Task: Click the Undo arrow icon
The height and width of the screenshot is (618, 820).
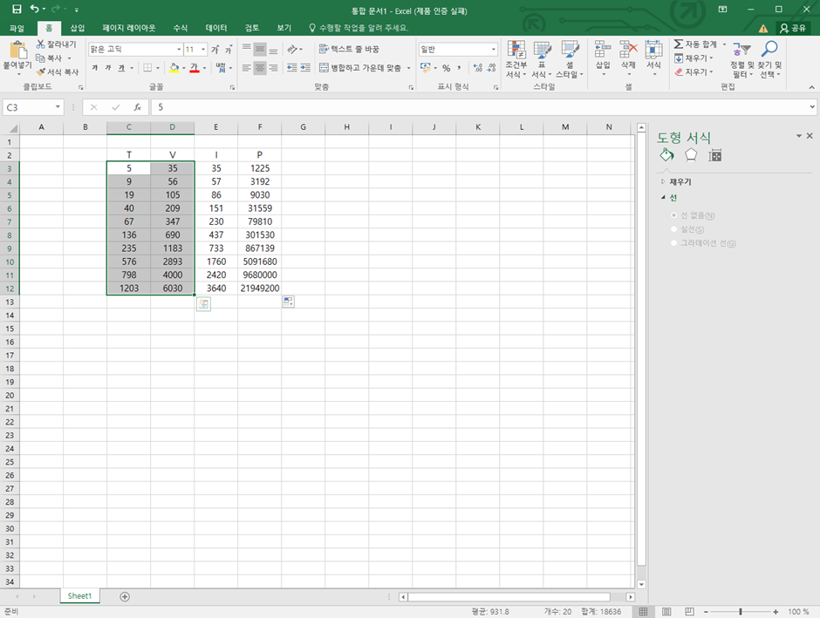Action: [x=35, y=10]
